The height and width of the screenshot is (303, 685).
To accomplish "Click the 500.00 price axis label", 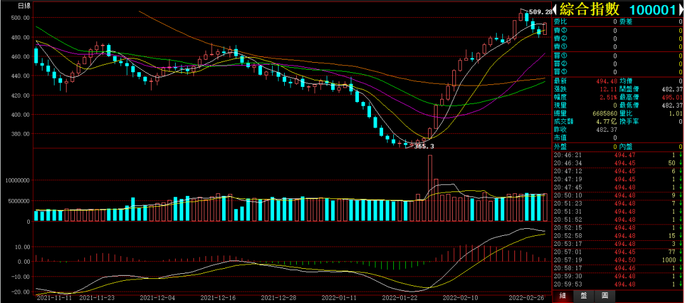I will [x=22, y=18].
